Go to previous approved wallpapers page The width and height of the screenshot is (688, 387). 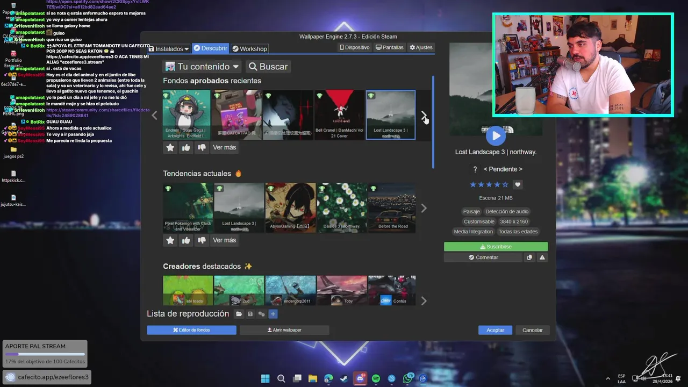tap(155, 115)
